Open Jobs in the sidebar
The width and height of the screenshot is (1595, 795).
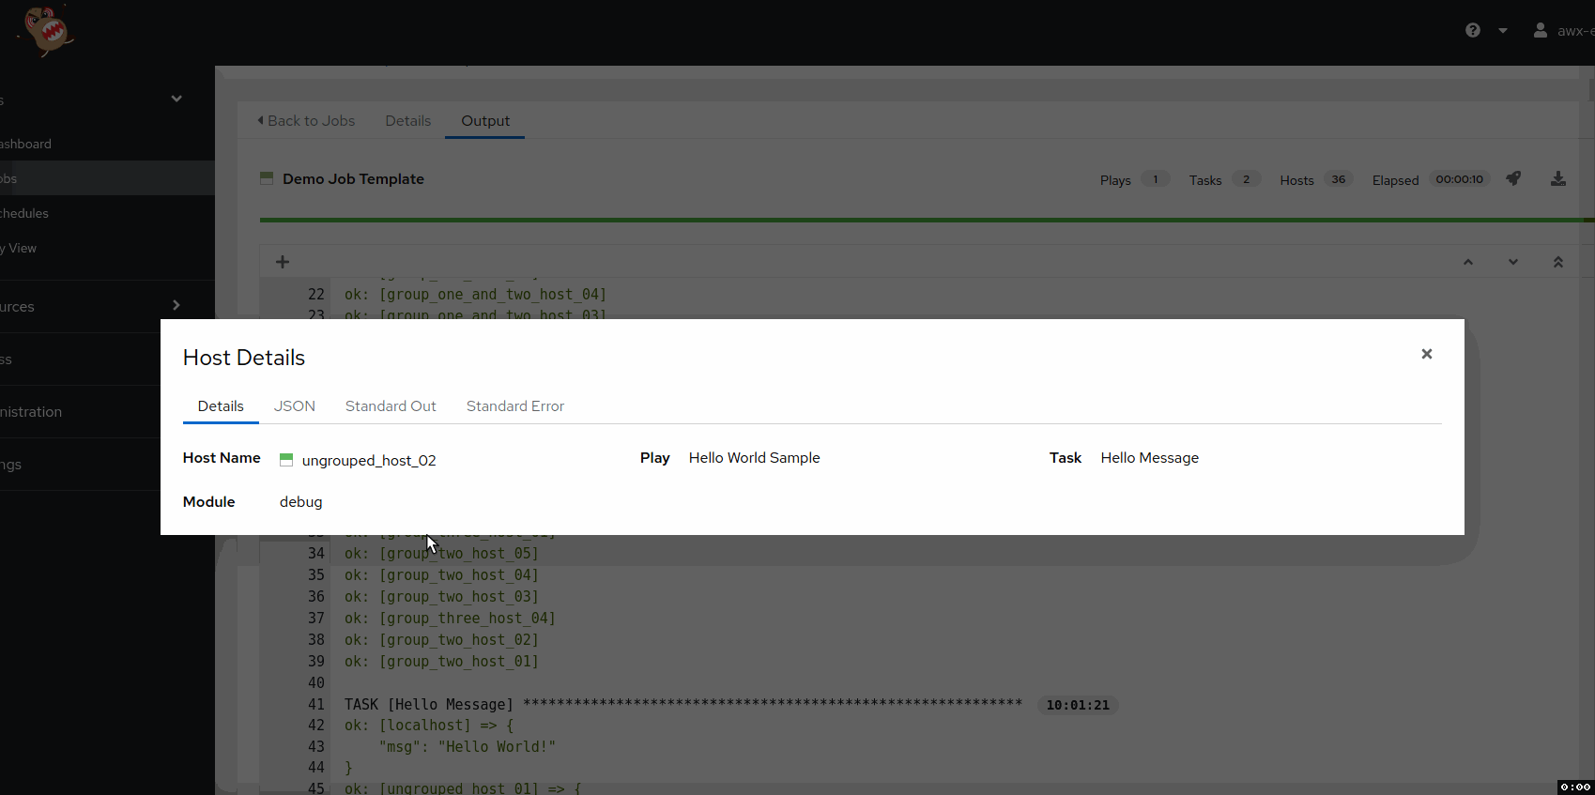(107, 178)
